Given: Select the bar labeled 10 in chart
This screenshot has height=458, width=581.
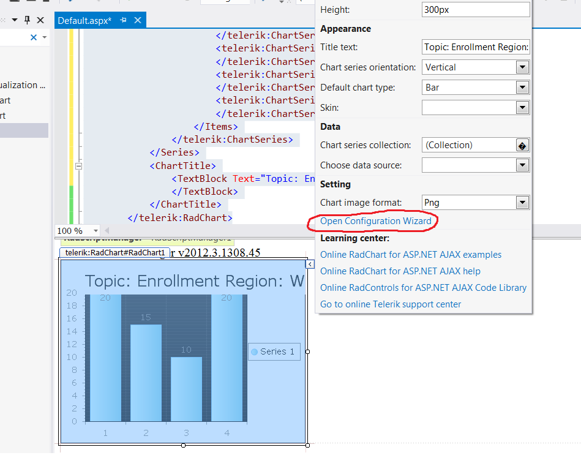Looking at the screenshot, I should point(186,389).
